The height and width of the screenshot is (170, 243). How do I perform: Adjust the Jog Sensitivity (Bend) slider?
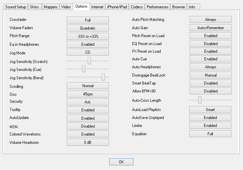(x=103, y=77)
